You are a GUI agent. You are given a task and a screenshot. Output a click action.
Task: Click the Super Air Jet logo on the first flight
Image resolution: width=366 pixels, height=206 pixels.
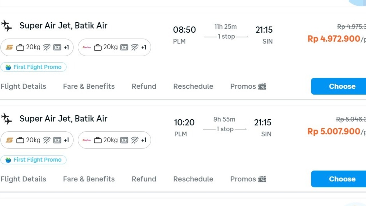tap(9, 47)
